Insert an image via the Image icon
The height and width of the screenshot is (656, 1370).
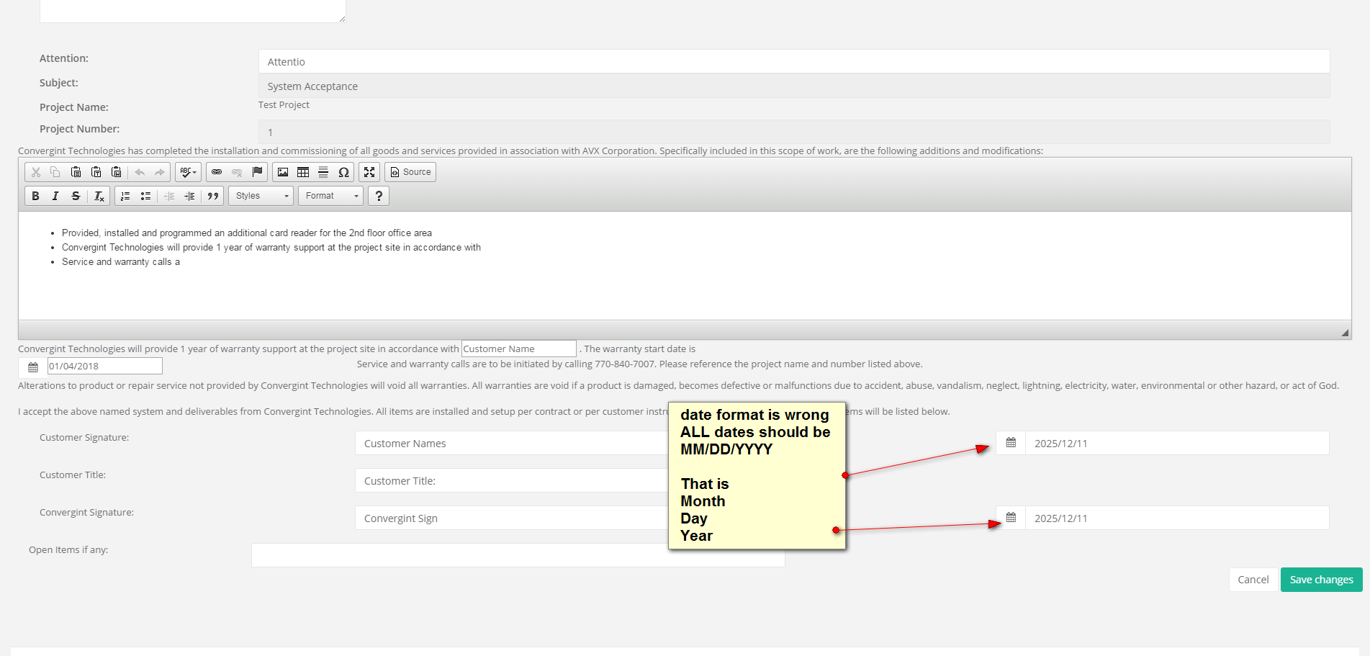point(283,172)
